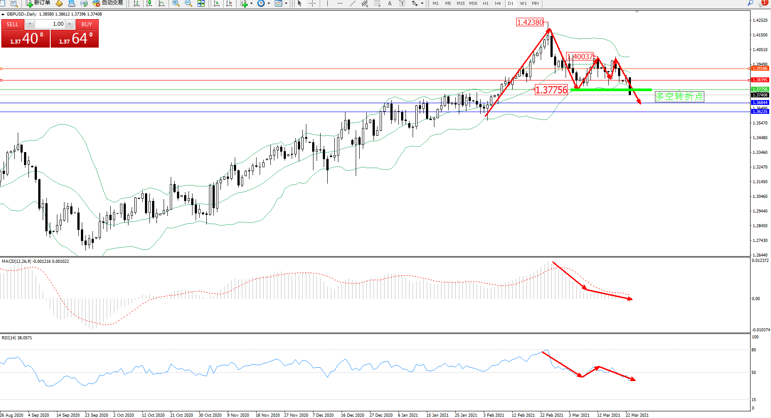The width and height of the screenshot is (771, 418).
Task: Toggle AutoTrading (自动交易) button
Action: click(108, 3)
